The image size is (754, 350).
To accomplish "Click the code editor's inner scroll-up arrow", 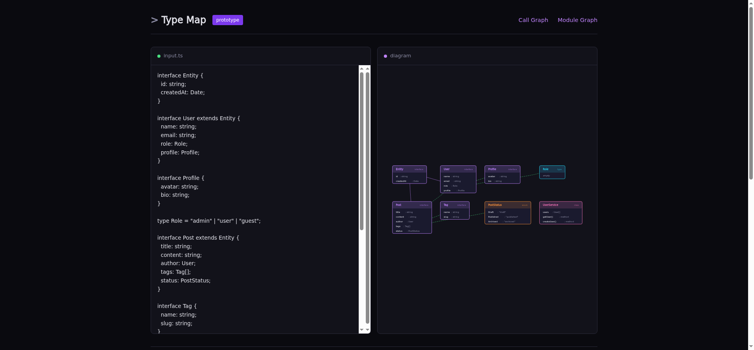I will click(361, 69).
